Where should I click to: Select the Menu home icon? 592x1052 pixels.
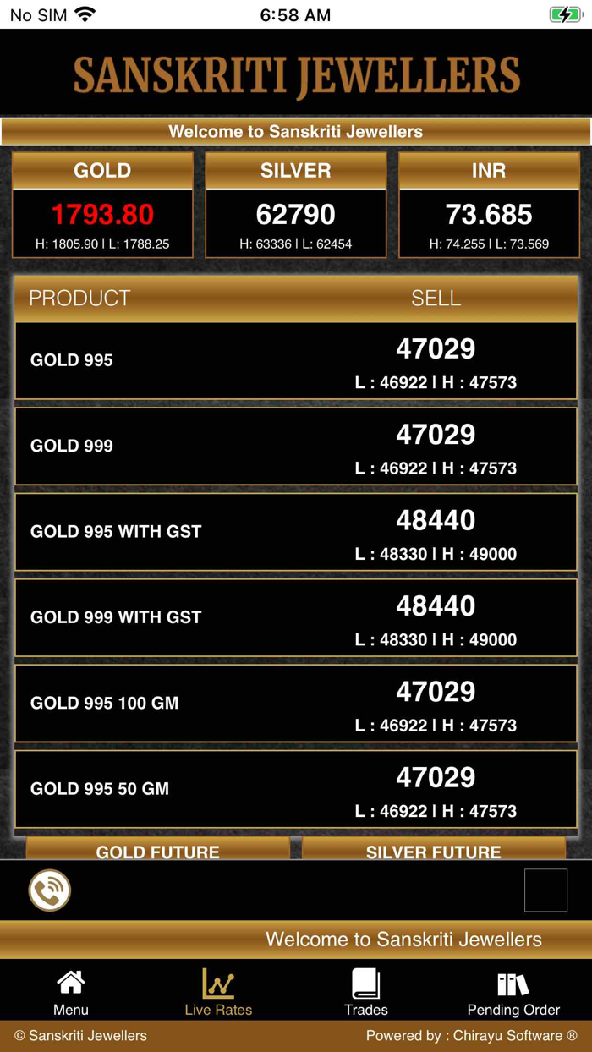[70, 981]
